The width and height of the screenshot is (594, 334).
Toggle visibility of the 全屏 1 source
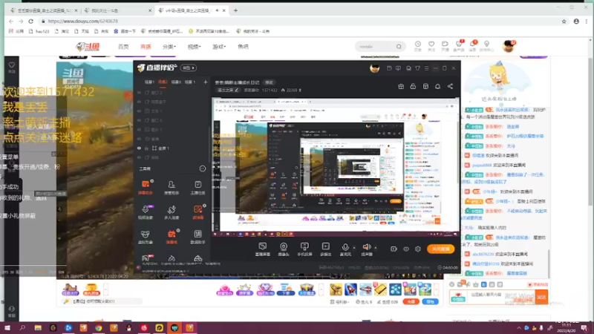(x=139, y=148)
